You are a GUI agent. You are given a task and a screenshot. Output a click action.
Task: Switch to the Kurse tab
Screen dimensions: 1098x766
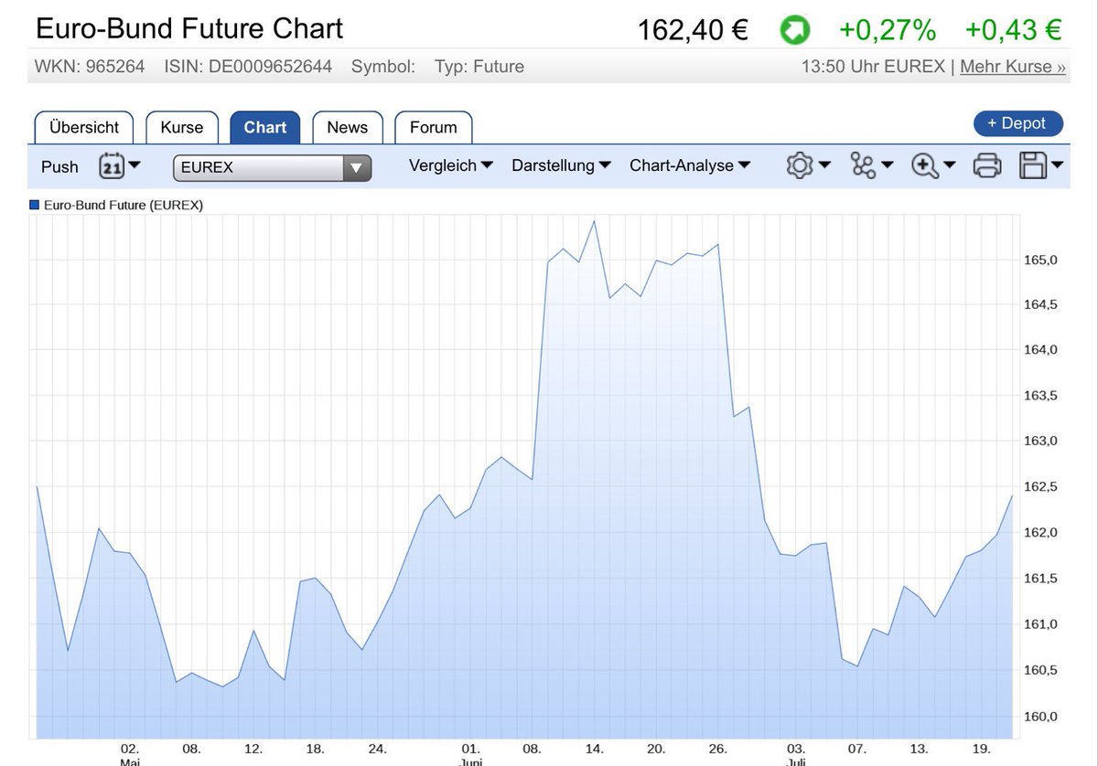point(182,127)
